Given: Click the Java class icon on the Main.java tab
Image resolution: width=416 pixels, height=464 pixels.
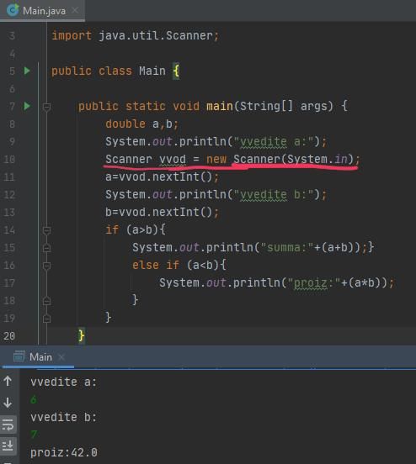Looking at the screenshot, I should click(x=13, y=10).
